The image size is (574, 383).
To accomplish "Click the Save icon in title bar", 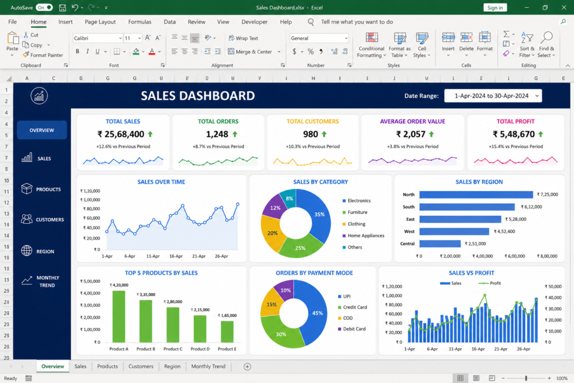I will [x=62, y=7].
